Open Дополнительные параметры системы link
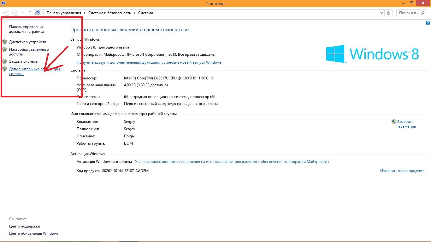Image resolution: width=431 pixels, height=242 pixels. 35,72
